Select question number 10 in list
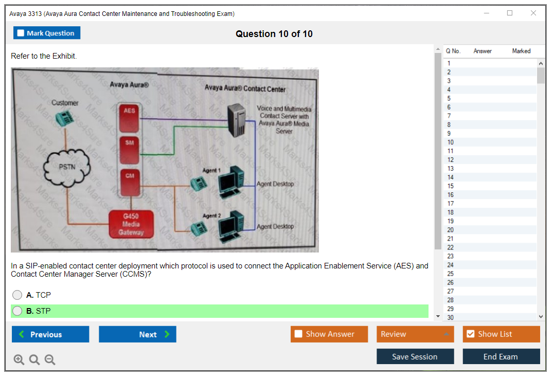Viewport: 553px width, 378px height. (451, 142)
